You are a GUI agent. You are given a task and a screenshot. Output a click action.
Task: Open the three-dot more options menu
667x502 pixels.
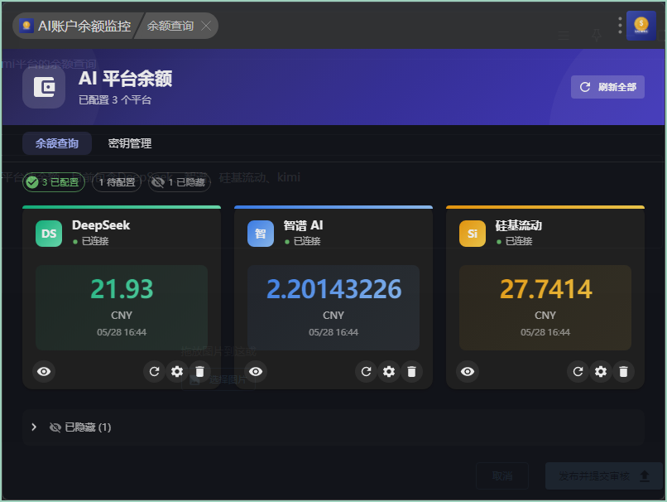[620, 25]
